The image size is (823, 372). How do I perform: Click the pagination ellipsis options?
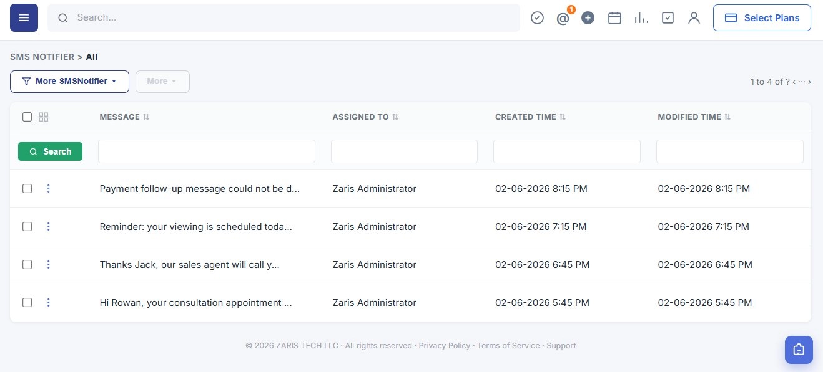tap(802, 82)
